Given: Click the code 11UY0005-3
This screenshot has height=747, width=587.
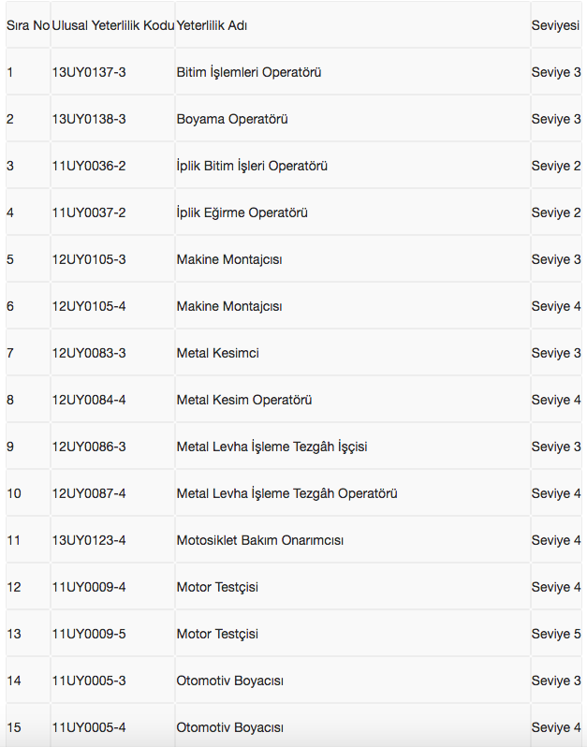Looking at the screenshot, I should pyautogui.click(x=89, y=681).
